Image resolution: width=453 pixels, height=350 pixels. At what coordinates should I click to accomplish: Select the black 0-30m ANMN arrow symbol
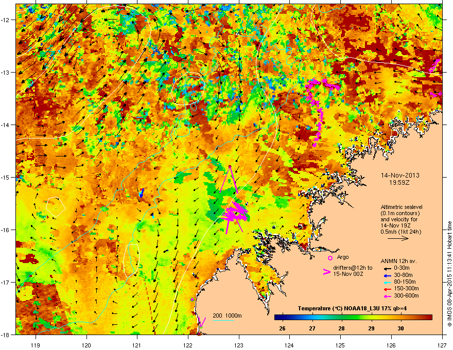[x=387, y=268]
